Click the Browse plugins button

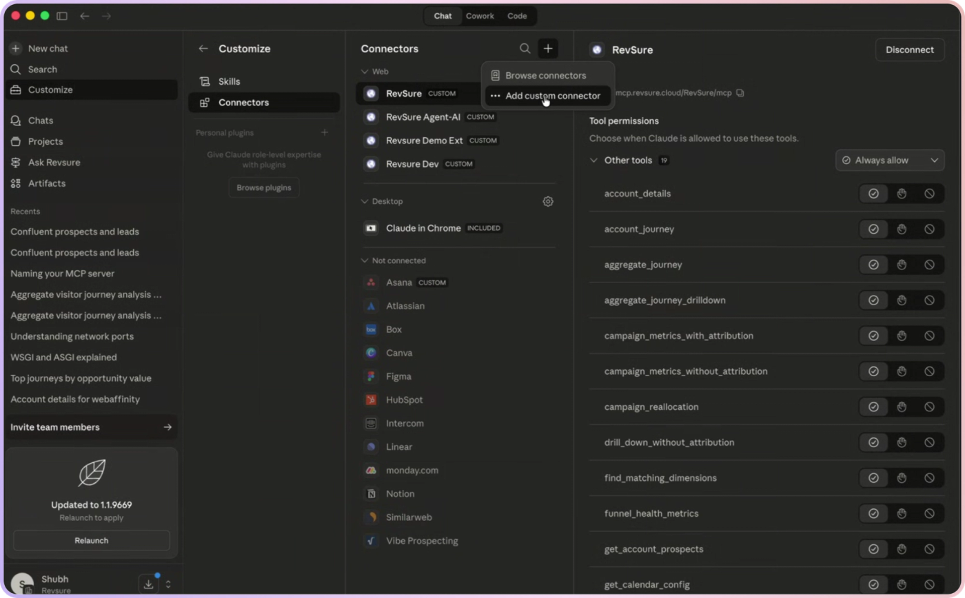(264, 187)
